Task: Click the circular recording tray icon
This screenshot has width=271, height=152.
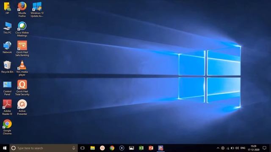Action: (x=223, y=148)
